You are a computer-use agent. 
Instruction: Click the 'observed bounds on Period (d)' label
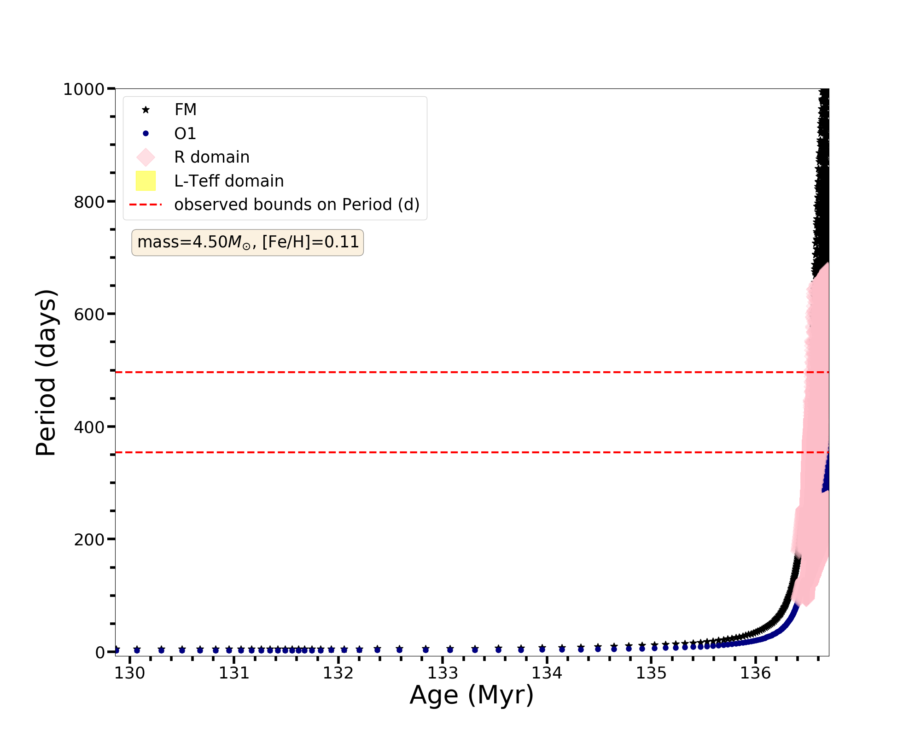tap(297, 205)
